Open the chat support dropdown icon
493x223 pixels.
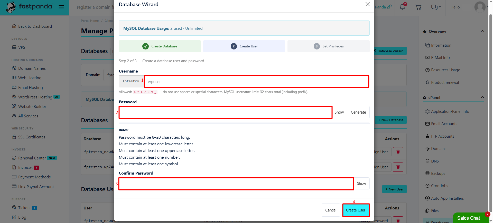coord(436,7)
